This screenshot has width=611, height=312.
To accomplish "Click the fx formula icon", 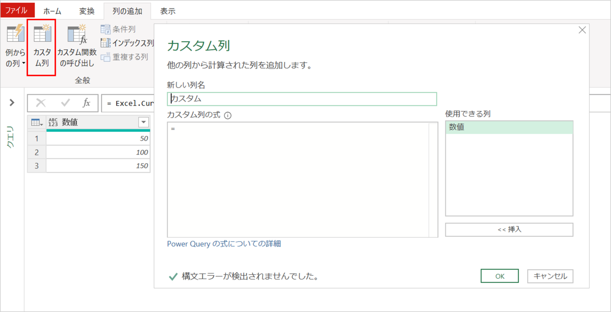I will pos(87,103).
